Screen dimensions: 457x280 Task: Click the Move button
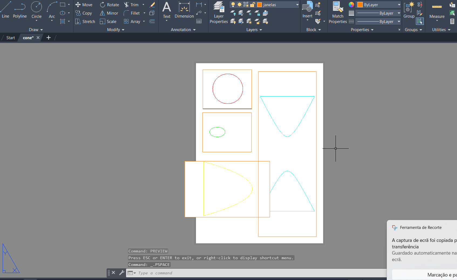(84, 5)
